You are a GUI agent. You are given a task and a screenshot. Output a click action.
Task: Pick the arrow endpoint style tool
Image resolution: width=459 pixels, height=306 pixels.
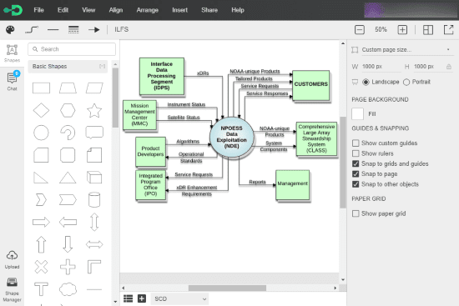click(94, 29)
